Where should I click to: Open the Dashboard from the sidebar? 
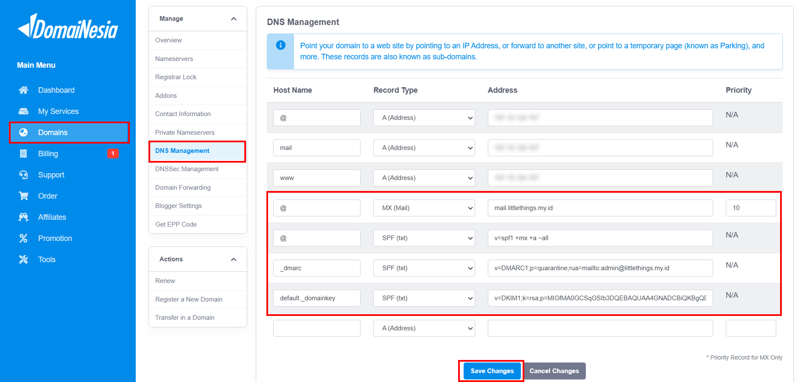(x=24, y=90)
